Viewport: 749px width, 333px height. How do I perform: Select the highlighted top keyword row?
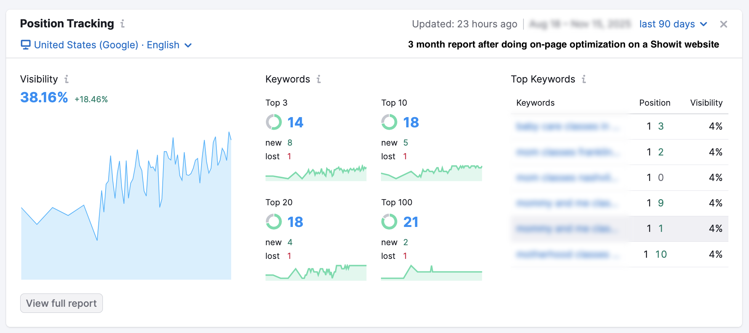[619, 229]
